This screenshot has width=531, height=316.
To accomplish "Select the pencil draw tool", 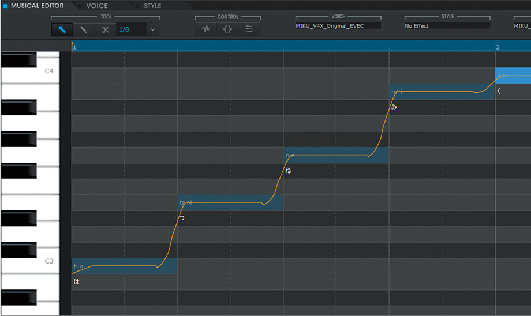I will (84, 30).
